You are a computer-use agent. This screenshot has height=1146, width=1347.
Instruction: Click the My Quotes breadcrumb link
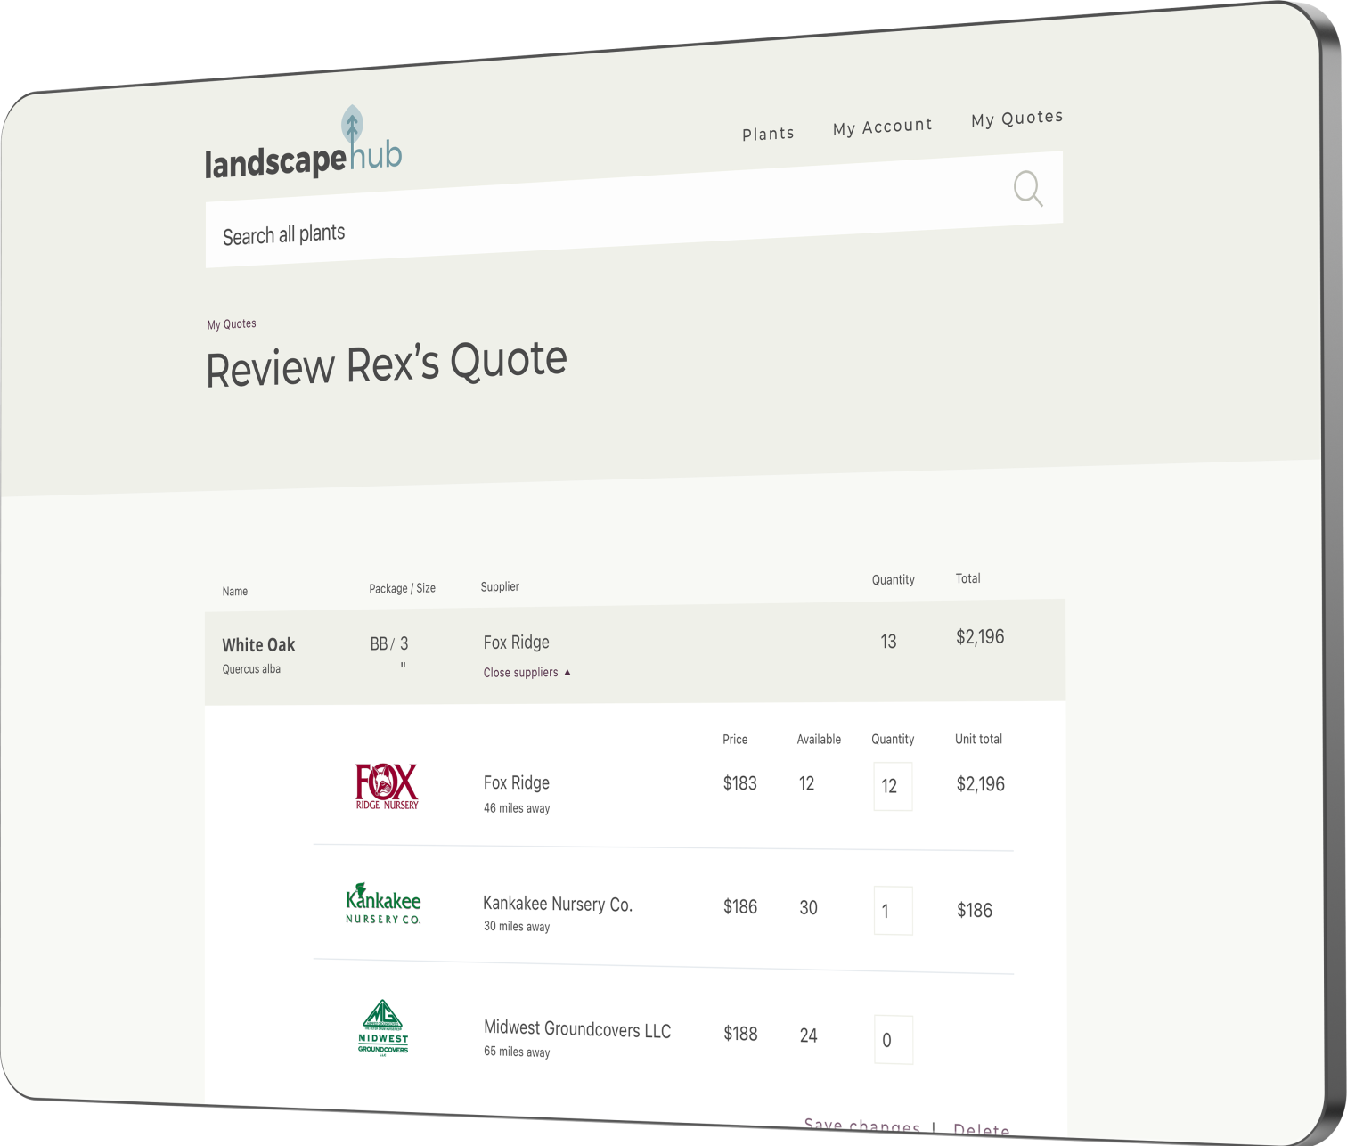(x=232, y=324)
